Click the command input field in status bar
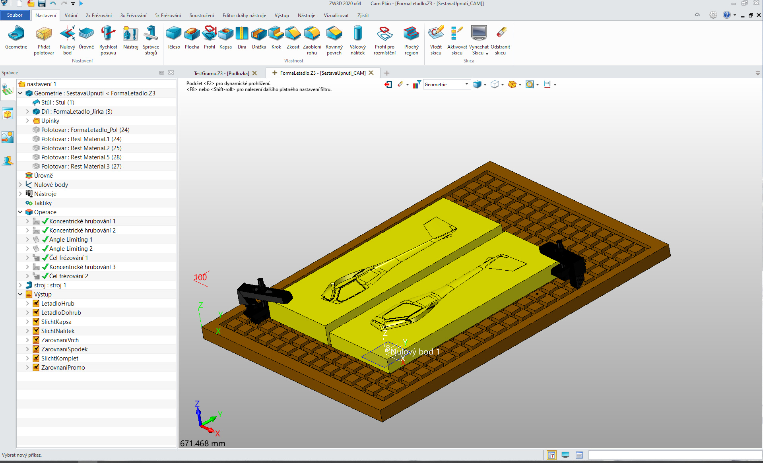The image size is (763, 463). 674,455
